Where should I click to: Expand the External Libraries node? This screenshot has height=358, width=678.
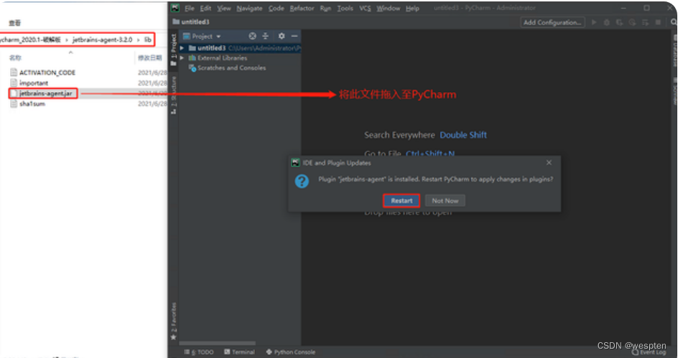182,58
